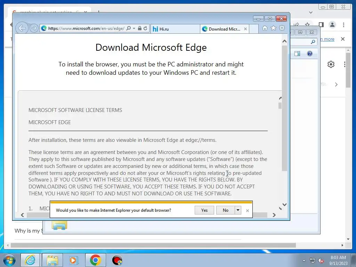The height and width of the screenshot is (267, 356).
Task: Toggle Chrome side panel icon
Action: pyautogui.click(x=321, y=25)
